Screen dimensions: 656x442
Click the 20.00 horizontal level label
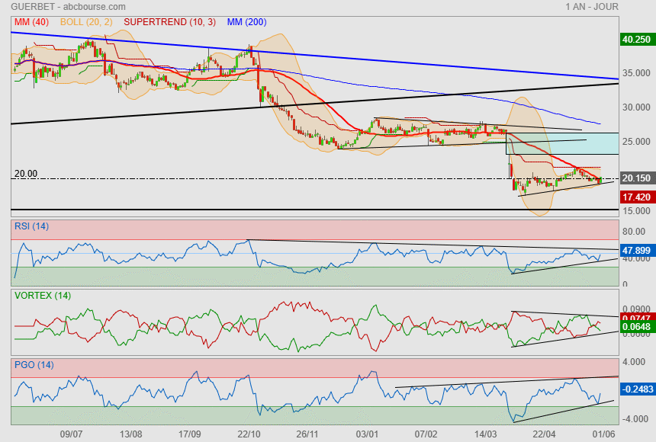26,174
